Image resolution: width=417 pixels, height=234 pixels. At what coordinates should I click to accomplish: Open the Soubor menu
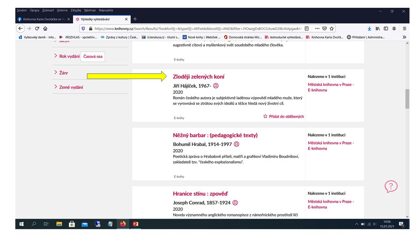tap(22, 10)
